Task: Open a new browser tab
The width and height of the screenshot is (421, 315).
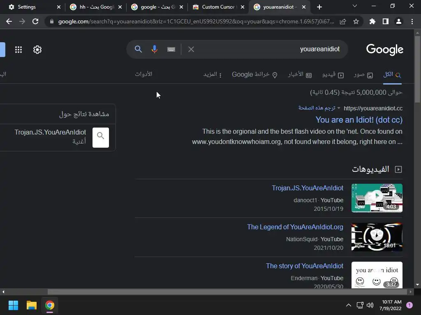Action: (x=319, y=7)
